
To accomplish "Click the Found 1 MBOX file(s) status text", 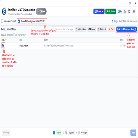I will click(14, 35).
